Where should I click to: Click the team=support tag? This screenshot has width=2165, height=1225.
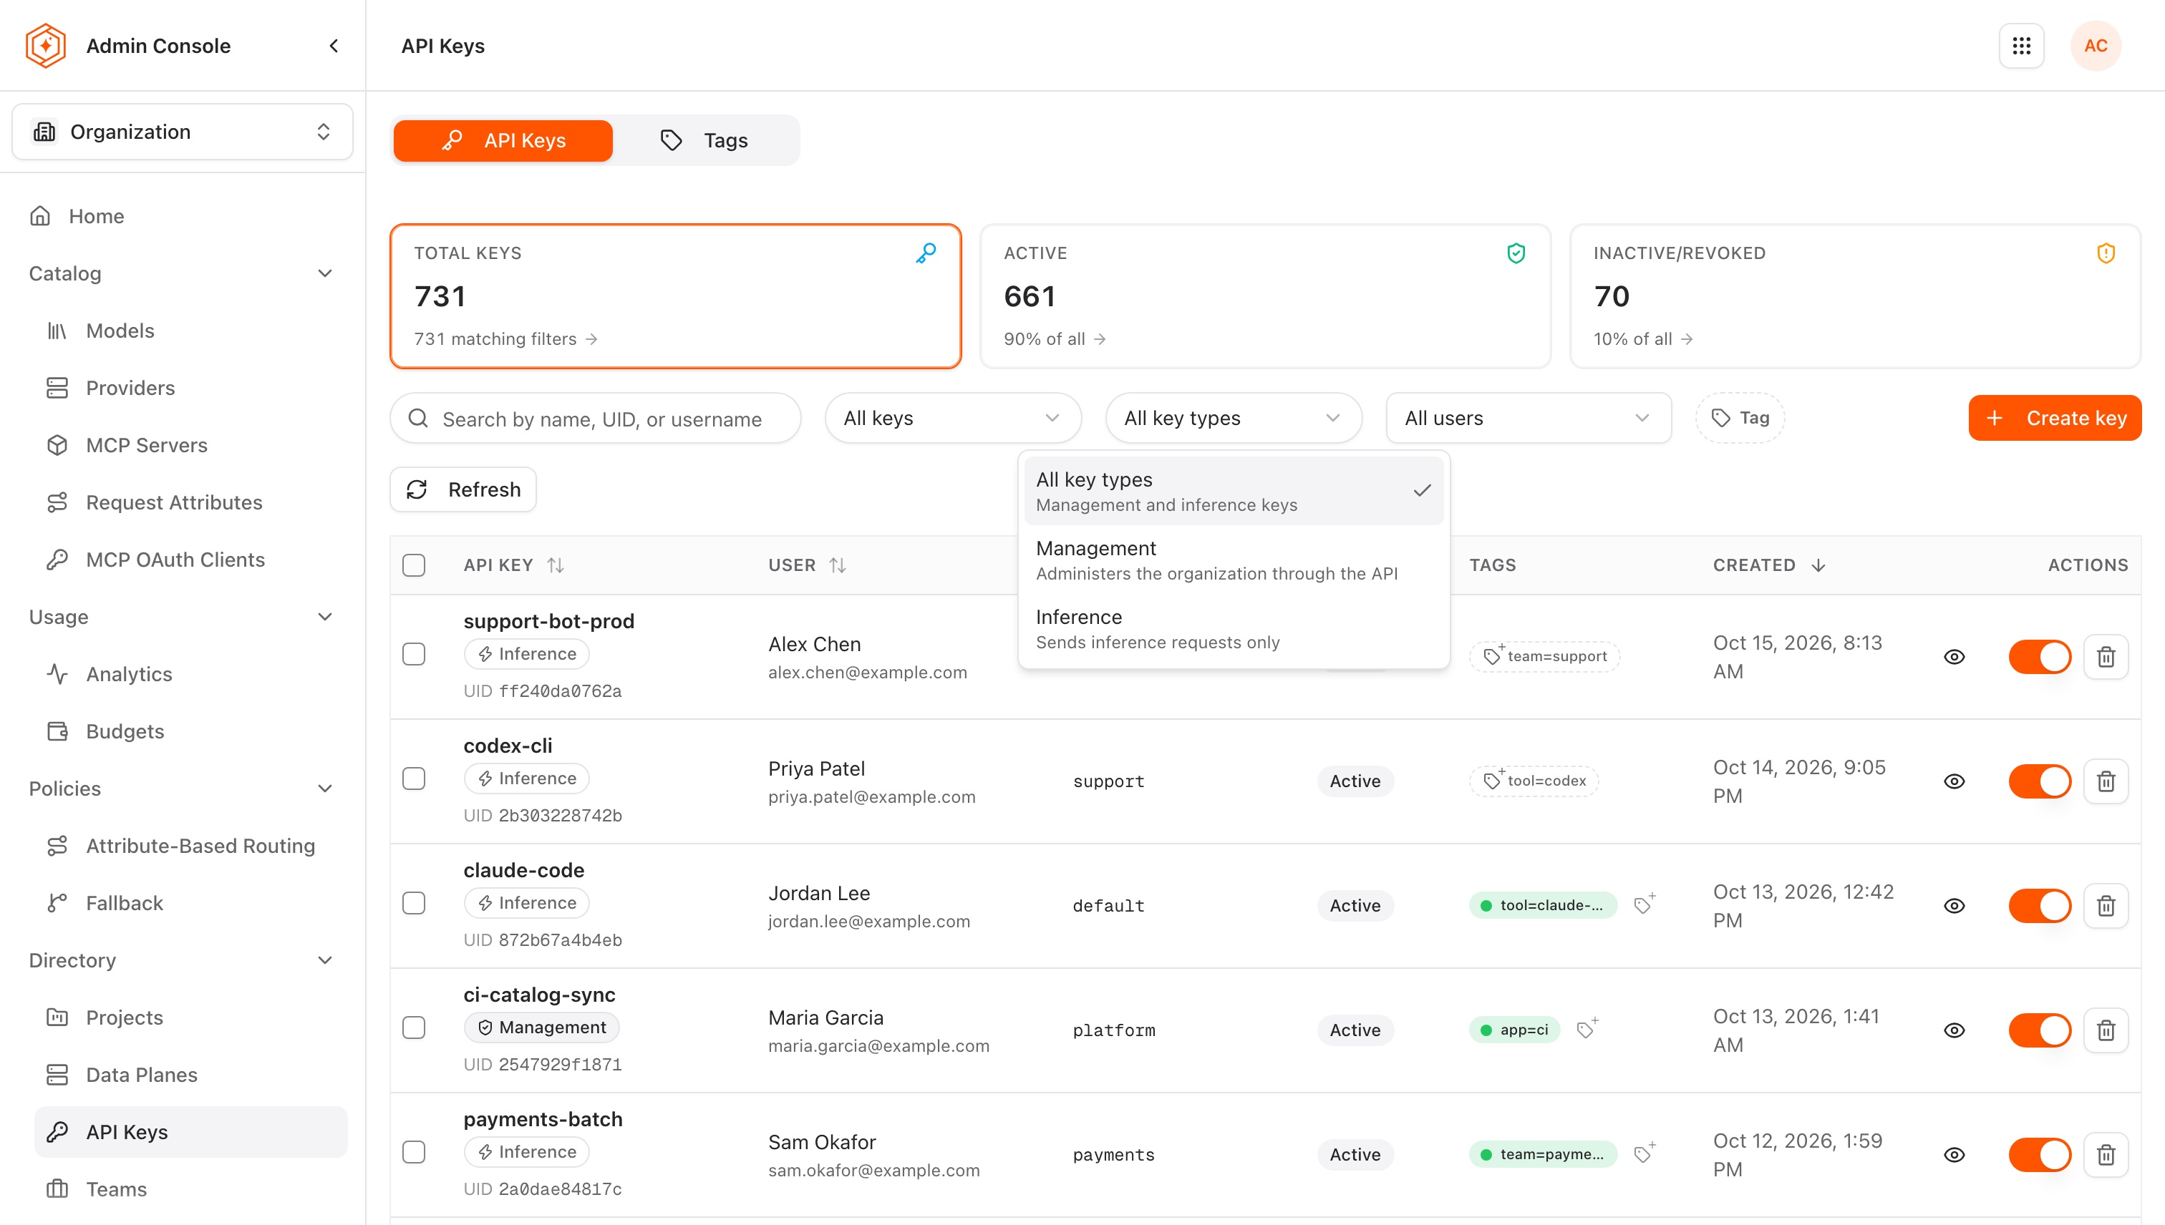tap(1544, 656)
